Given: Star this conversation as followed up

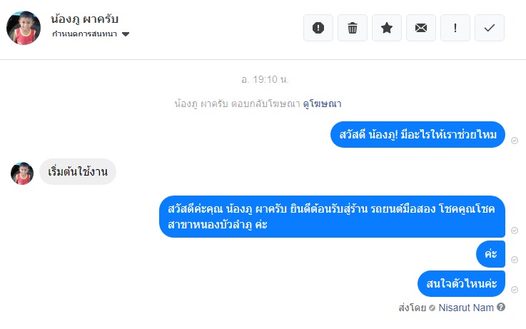Looking at the screenshot, I should 387,28.
